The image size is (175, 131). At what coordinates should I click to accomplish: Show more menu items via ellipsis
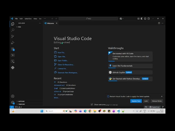(x=45, y=19)
